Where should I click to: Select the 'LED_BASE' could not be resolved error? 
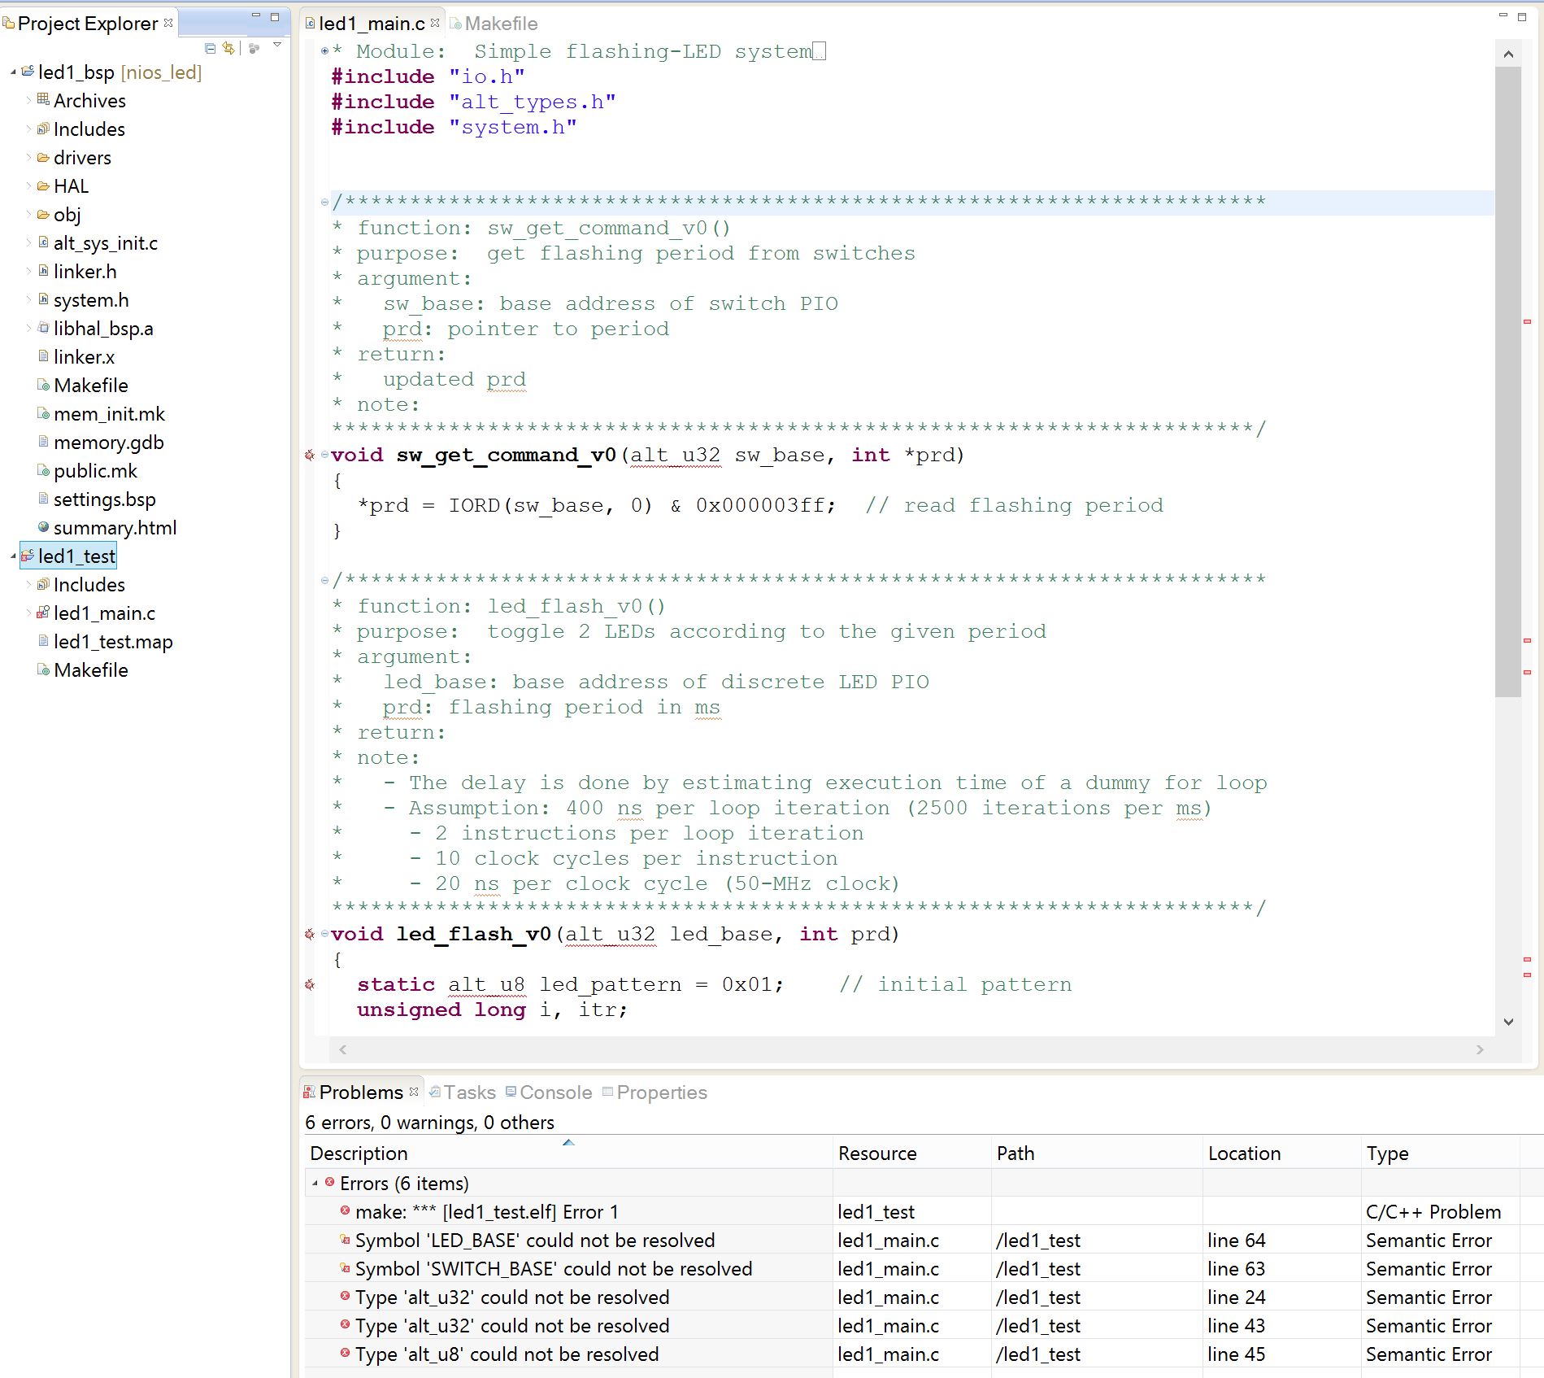tap(535, 1241)
